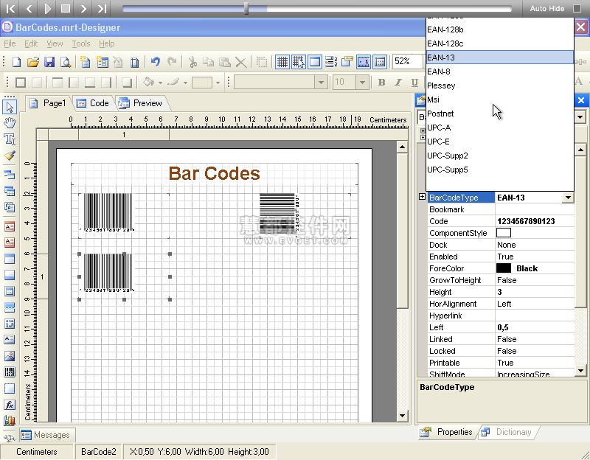Open the File menu

10,43
